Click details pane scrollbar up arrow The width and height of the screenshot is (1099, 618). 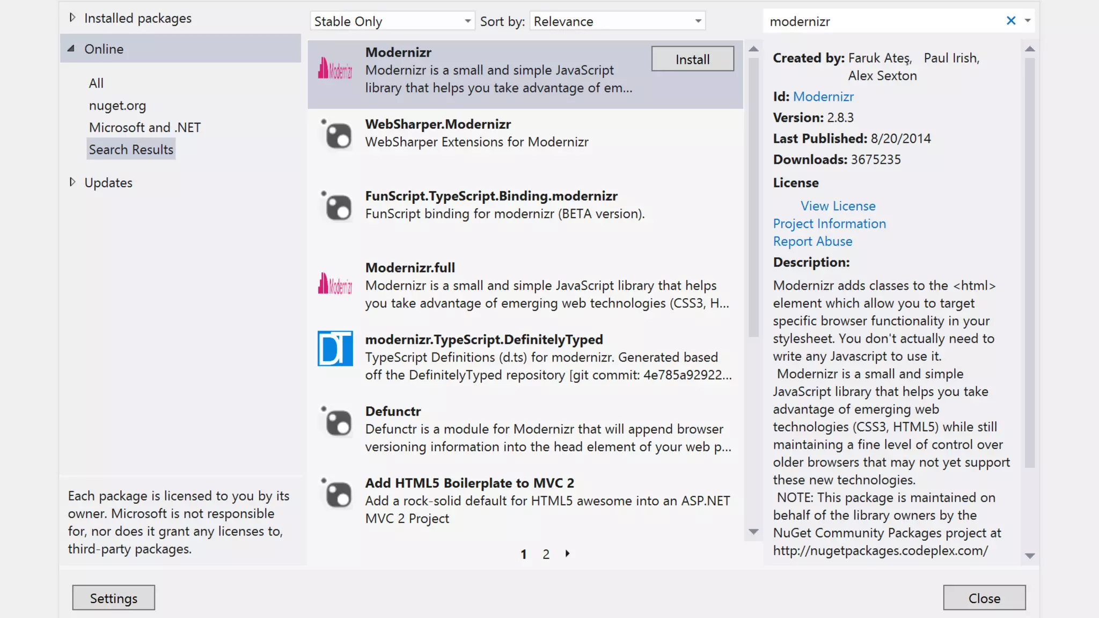coord(1029,49)
